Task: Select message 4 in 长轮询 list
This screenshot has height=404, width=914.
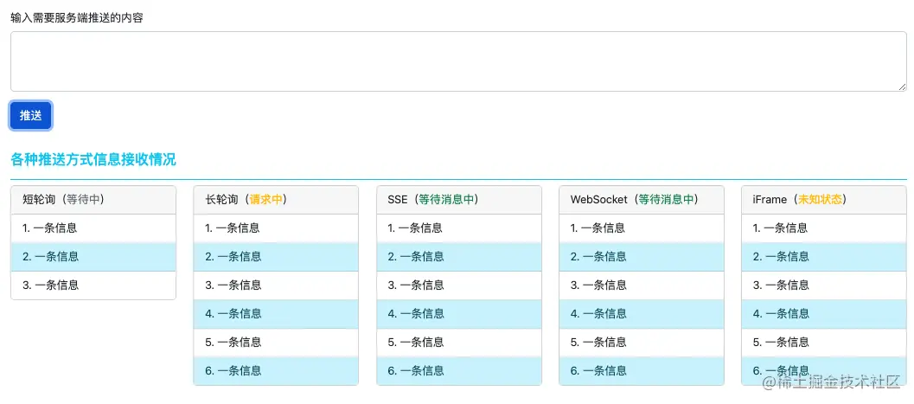Action: [276, 314]
